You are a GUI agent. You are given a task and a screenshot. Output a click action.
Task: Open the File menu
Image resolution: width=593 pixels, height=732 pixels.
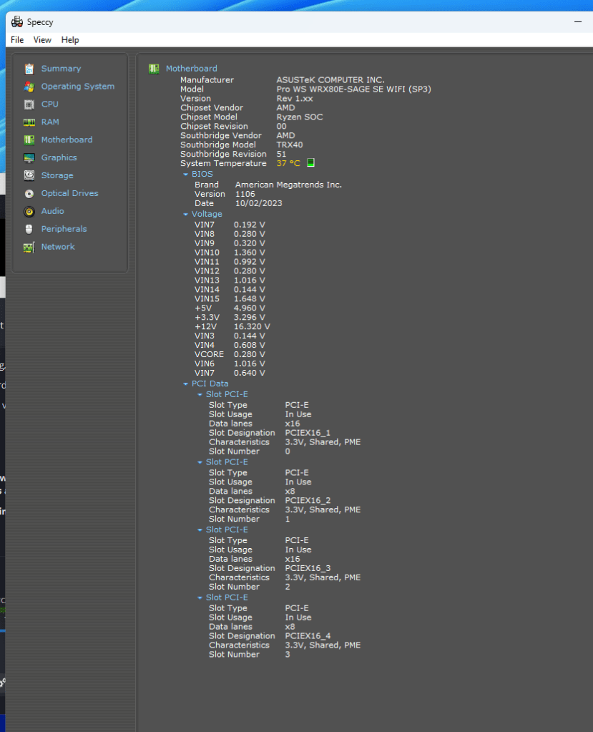17,40
